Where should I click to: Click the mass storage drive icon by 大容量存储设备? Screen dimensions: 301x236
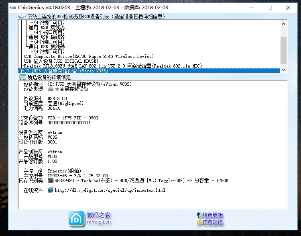coord(51,89)
